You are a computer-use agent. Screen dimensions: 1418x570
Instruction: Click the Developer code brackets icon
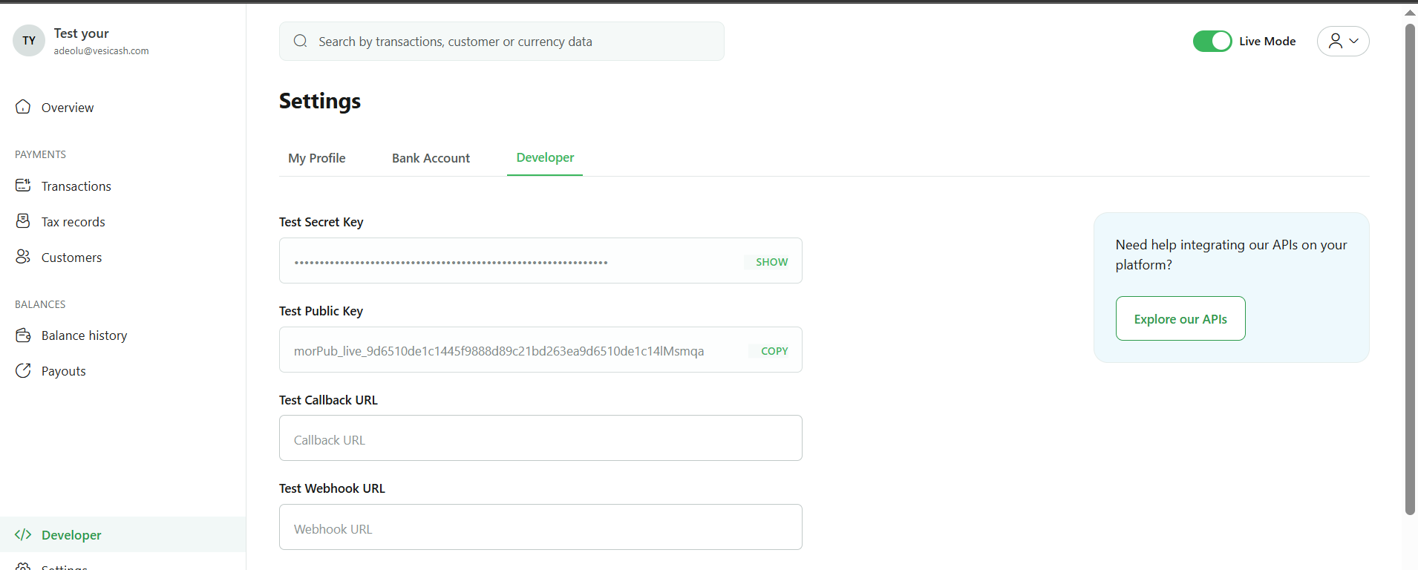click(x=23, y=534)
